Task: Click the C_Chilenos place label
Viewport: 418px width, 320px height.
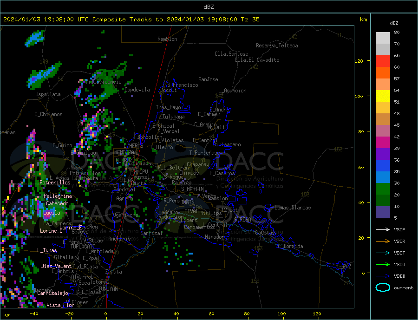Action: coord(48,114)
